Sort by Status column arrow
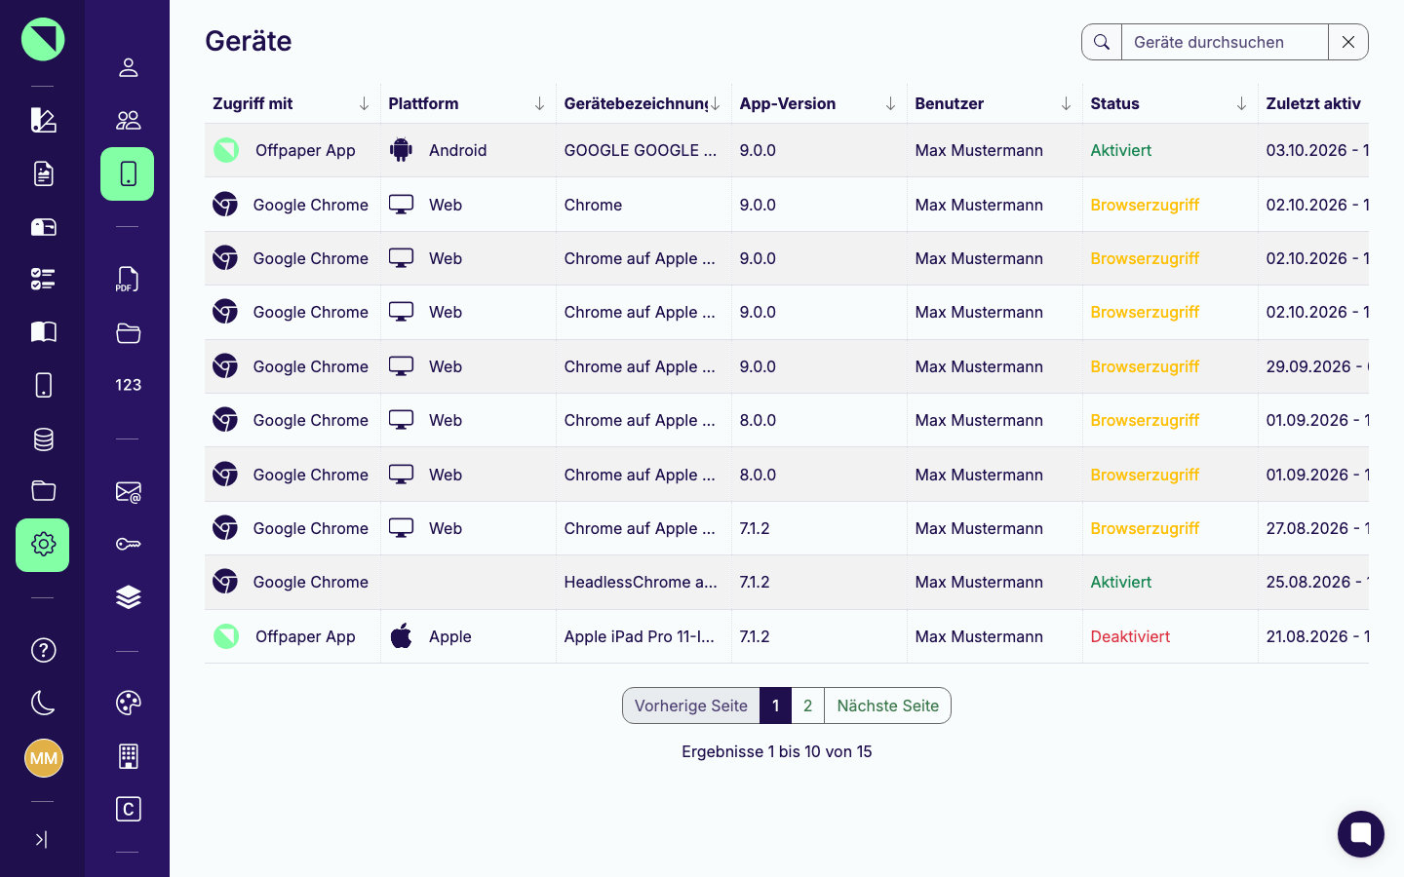This screenshot has width=1404, height=877. coord(1241,103)
